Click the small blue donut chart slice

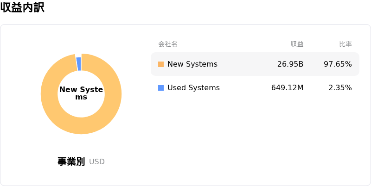coord(78,64)
